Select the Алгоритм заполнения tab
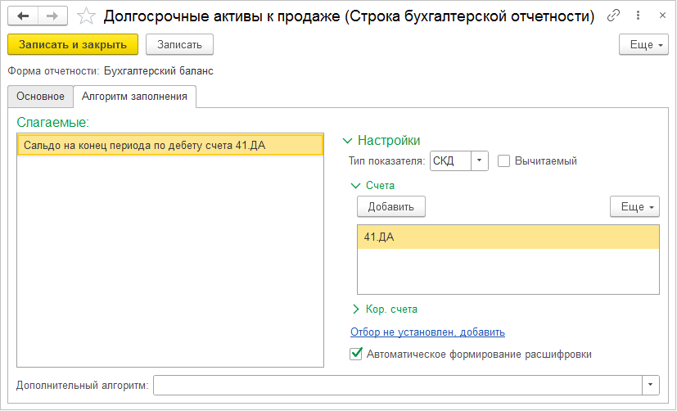 (134, 97)
